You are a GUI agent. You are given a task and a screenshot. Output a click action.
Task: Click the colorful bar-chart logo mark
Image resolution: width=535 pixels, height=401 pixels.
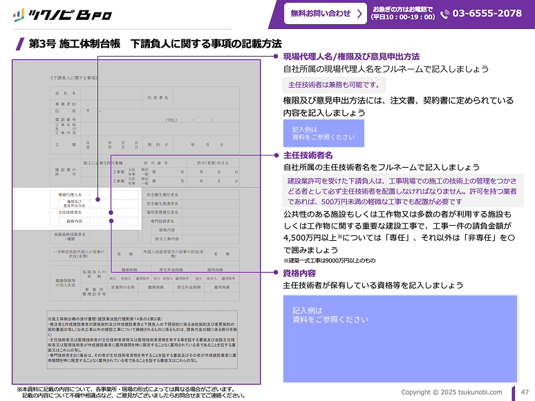[x=19, y=14]
